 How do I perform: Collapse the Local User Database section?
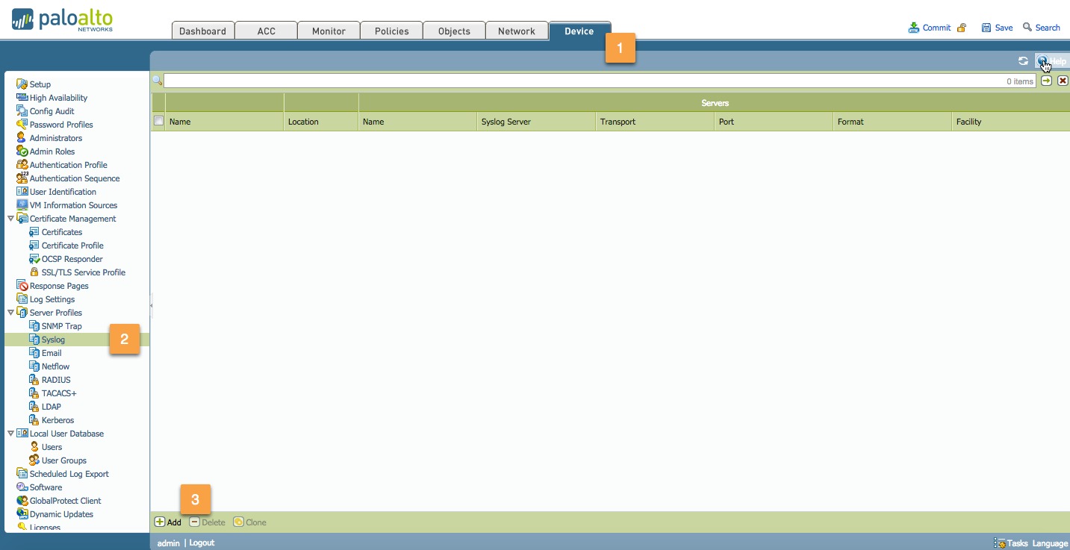coord(10,433)
